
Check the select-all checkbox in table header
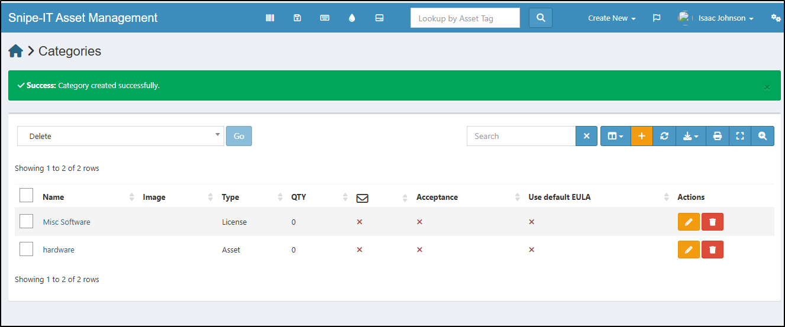[x=27, y=195]
